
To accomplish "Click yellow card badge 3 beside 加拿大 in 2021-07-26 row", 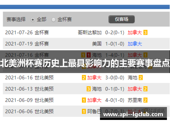I will 146,33.
